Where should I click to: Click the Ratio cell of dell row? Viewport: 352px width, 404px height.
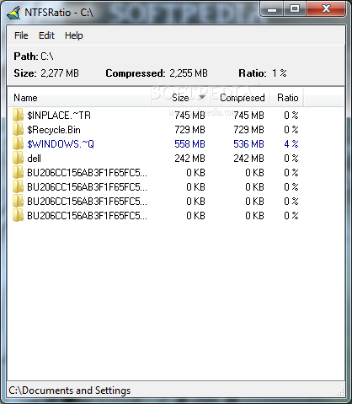291,159
